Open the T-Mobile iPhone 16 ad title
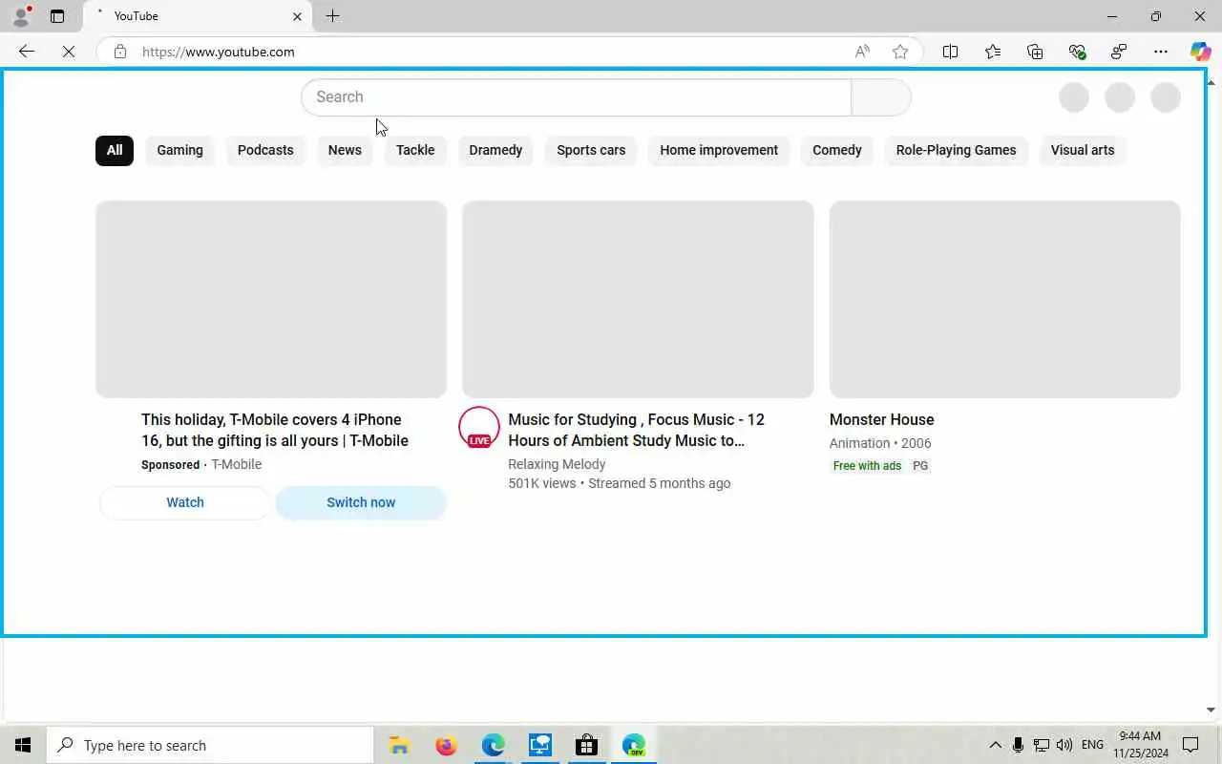Viewport: 1222px width, 764px height. pos(275,430)
